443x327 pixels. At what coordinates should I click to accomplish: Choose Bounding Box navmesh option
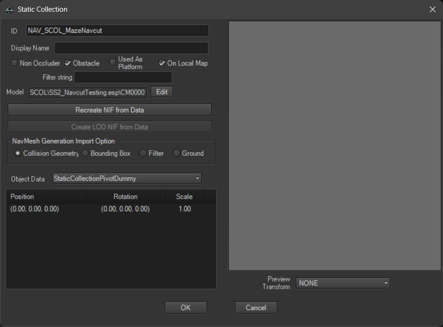pyautogui.click(x=85, y=153)
